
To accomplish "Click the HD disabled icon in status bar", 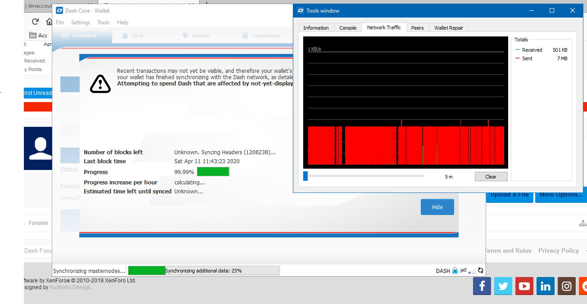I will pos(464,271).
